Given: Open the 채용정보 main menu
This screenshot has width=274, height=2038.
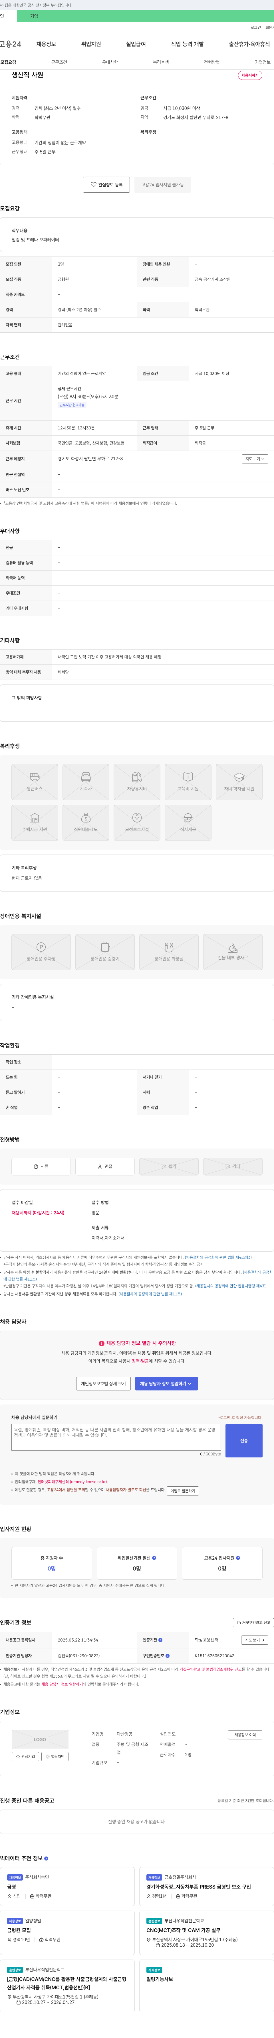Looking at the screenshot, I should (x=46, y=44).
